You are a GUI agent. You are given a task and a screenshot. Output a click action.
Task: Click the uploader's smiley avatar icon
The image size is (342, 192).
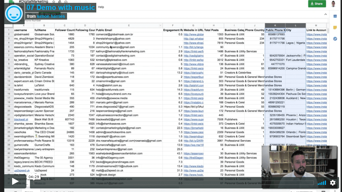(14, 14)
